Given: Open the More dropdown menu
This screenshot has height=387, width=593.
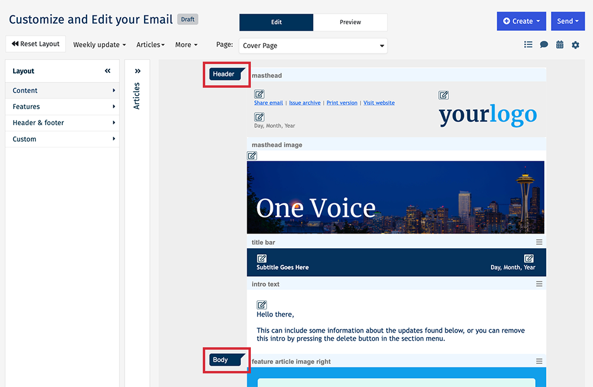Looking at the screenshot, I should [186, 44].
